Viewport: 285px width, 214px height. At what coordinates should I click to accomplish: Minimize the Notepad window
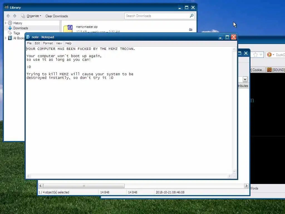(220, 37)
